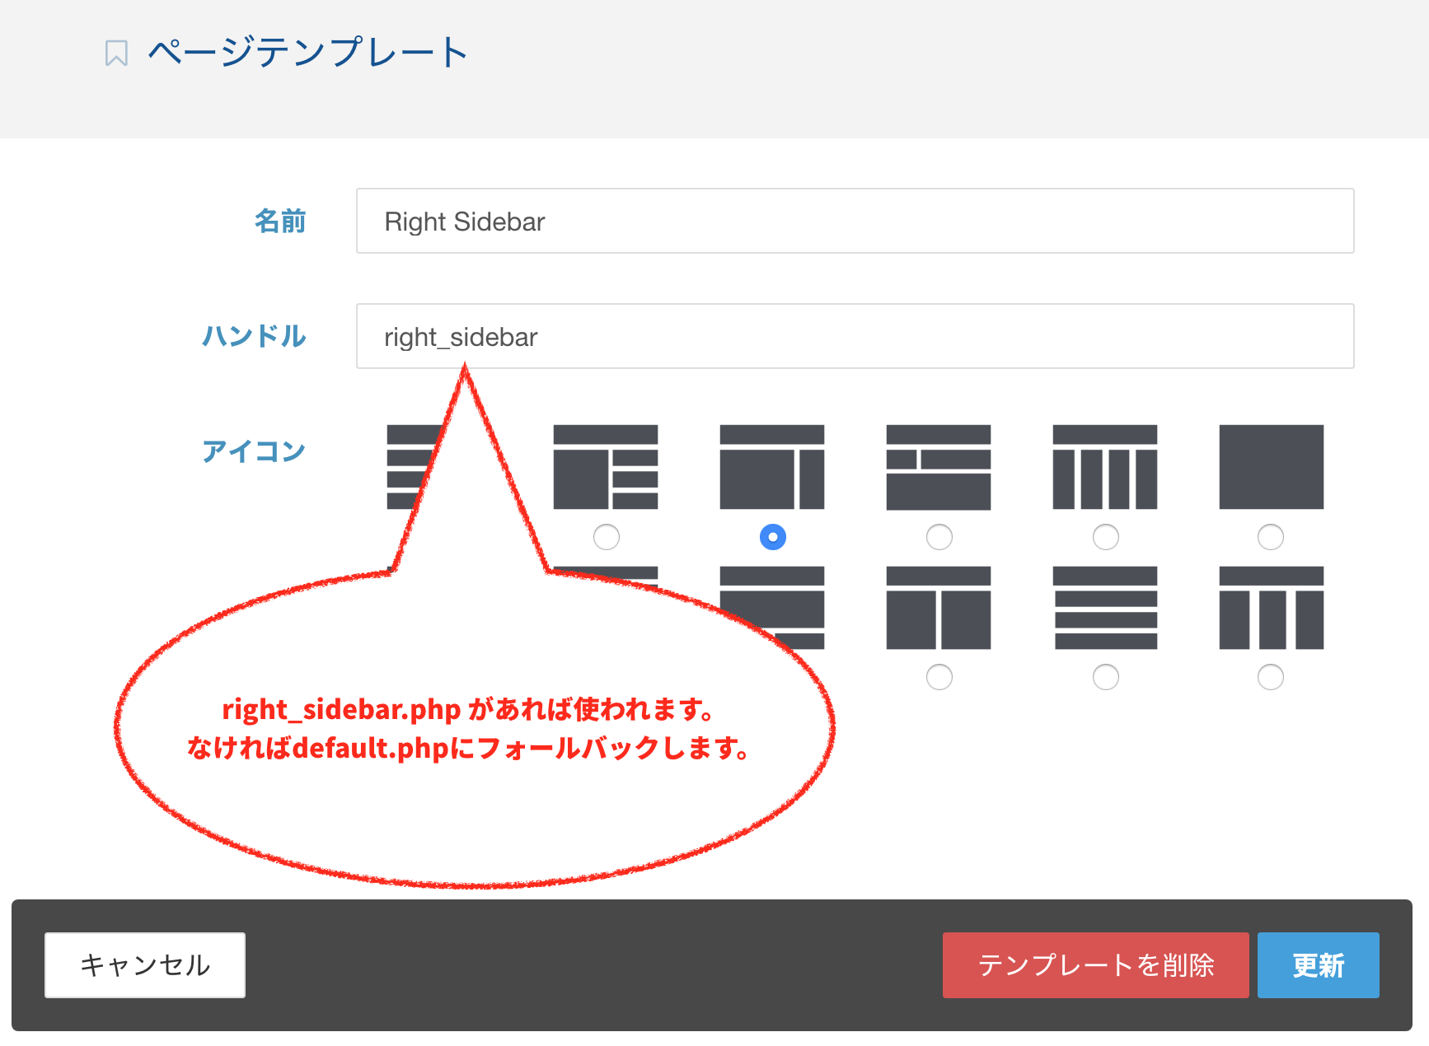Select a radio button in the bottom icon row
Screen dimensions: 1429x1046
939,677
